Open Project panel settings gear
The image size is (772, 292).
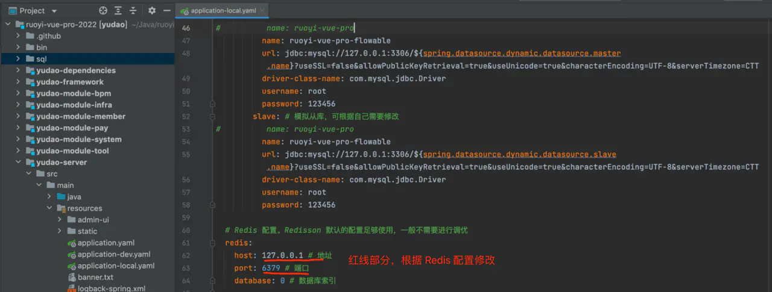[x=152, y=11]
